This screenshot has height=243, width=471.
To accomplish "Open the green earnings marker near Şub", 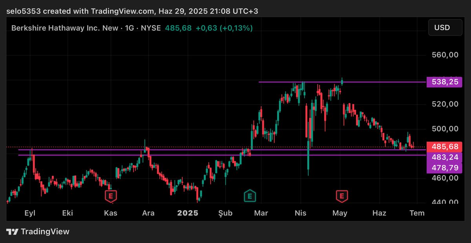I will pos(250,196).
